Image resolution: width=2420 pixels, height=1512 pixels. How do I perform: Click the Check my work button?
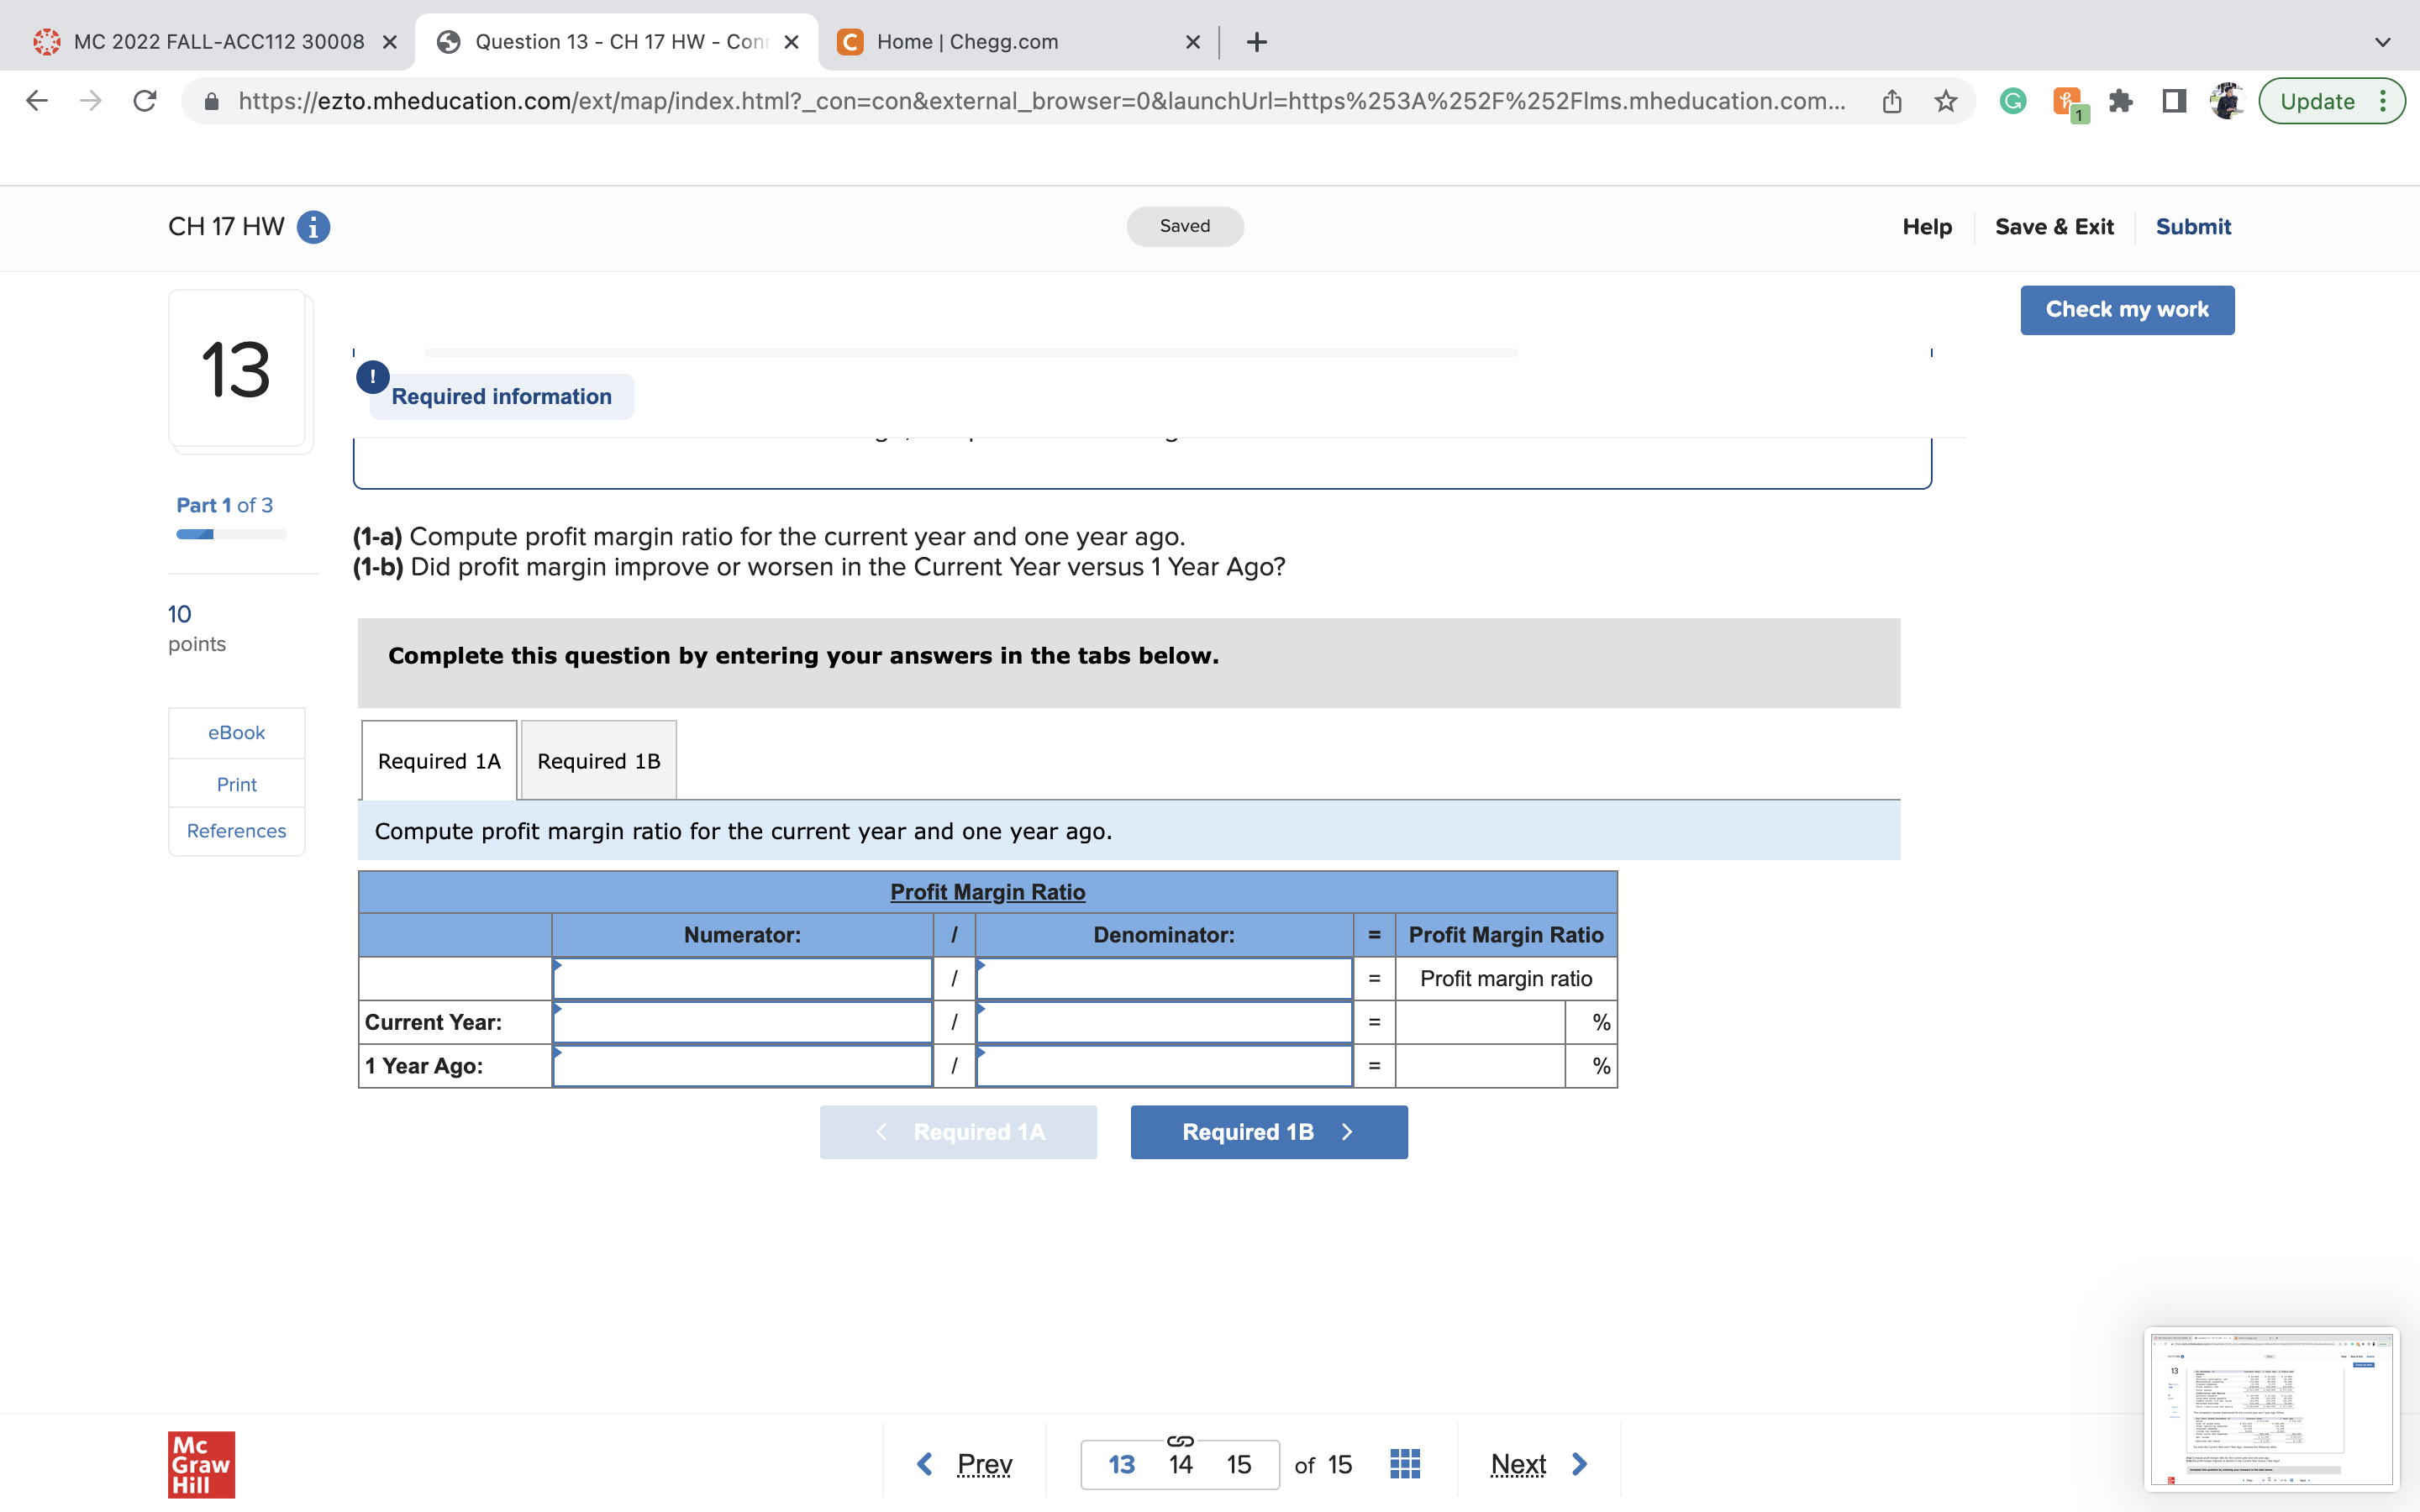click(x=2126, y=310)
